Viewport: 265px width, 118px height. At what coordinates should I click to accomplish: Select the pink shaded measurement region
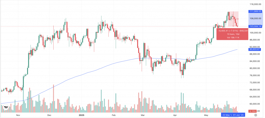(x=233, y=19)
